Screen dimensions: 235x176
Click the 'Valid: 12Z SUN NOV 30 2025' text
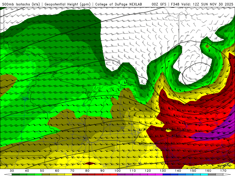[207, 4]
